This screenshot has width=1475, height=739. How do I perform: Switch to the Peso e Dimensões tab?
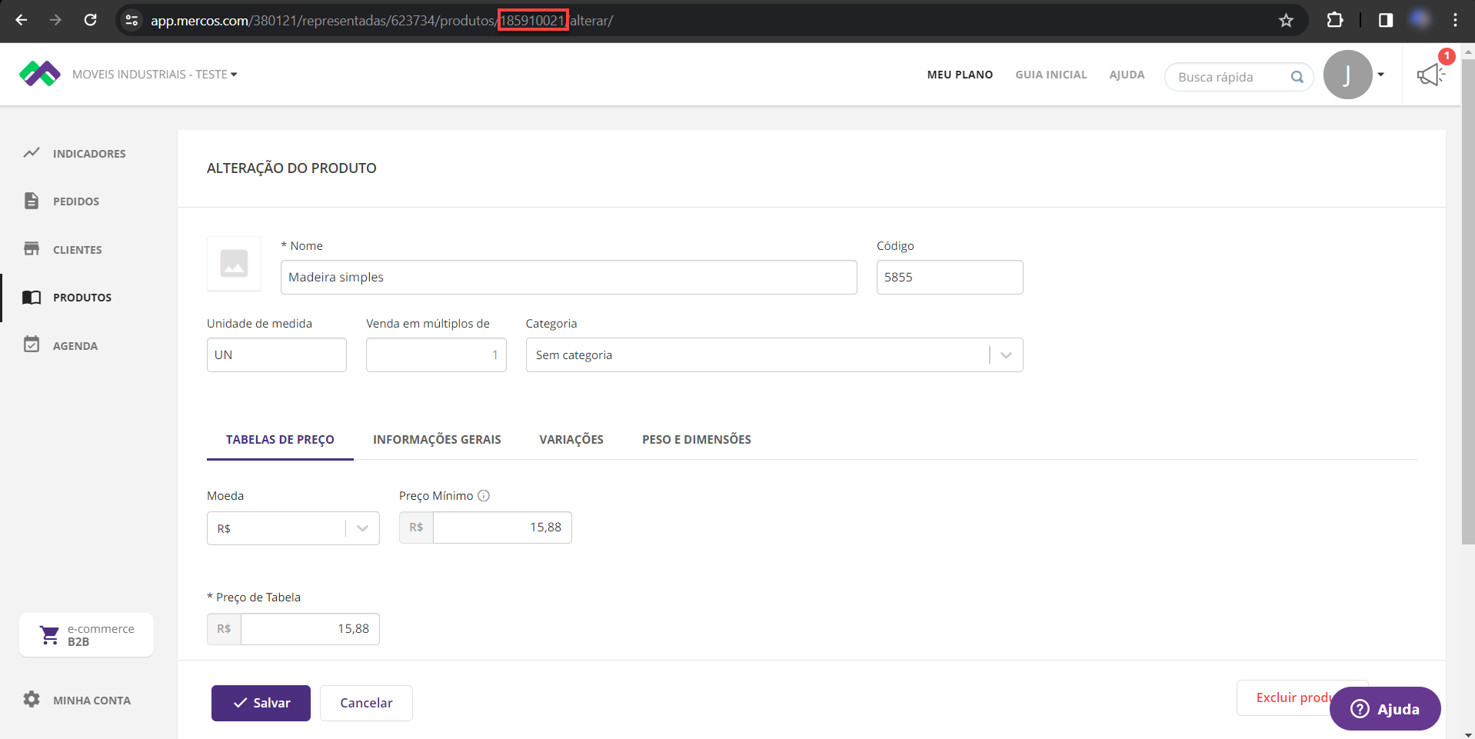pos(696,440)
